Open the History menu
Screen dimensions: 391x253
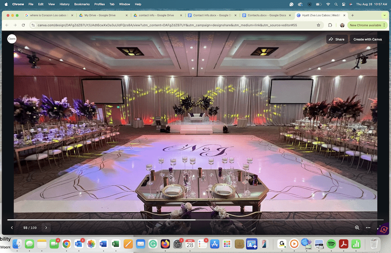65,4
